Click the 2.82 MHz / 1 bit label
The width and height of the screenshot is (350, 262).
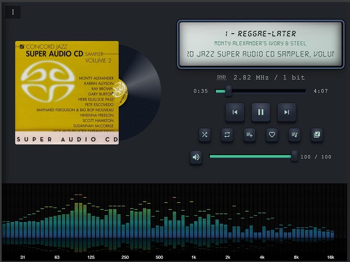[269, 78]
